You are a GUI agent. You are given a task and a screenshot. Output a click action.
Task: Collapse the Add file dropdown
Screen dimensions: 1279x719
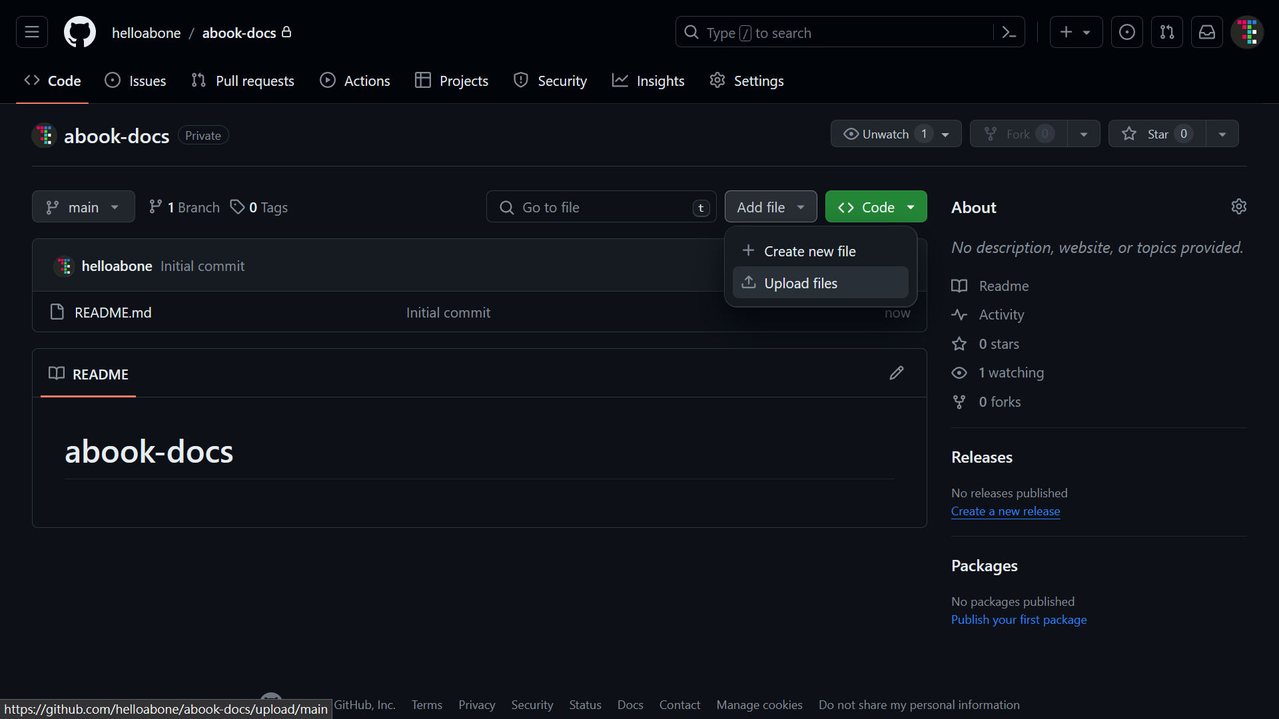[x=771, y=207]
